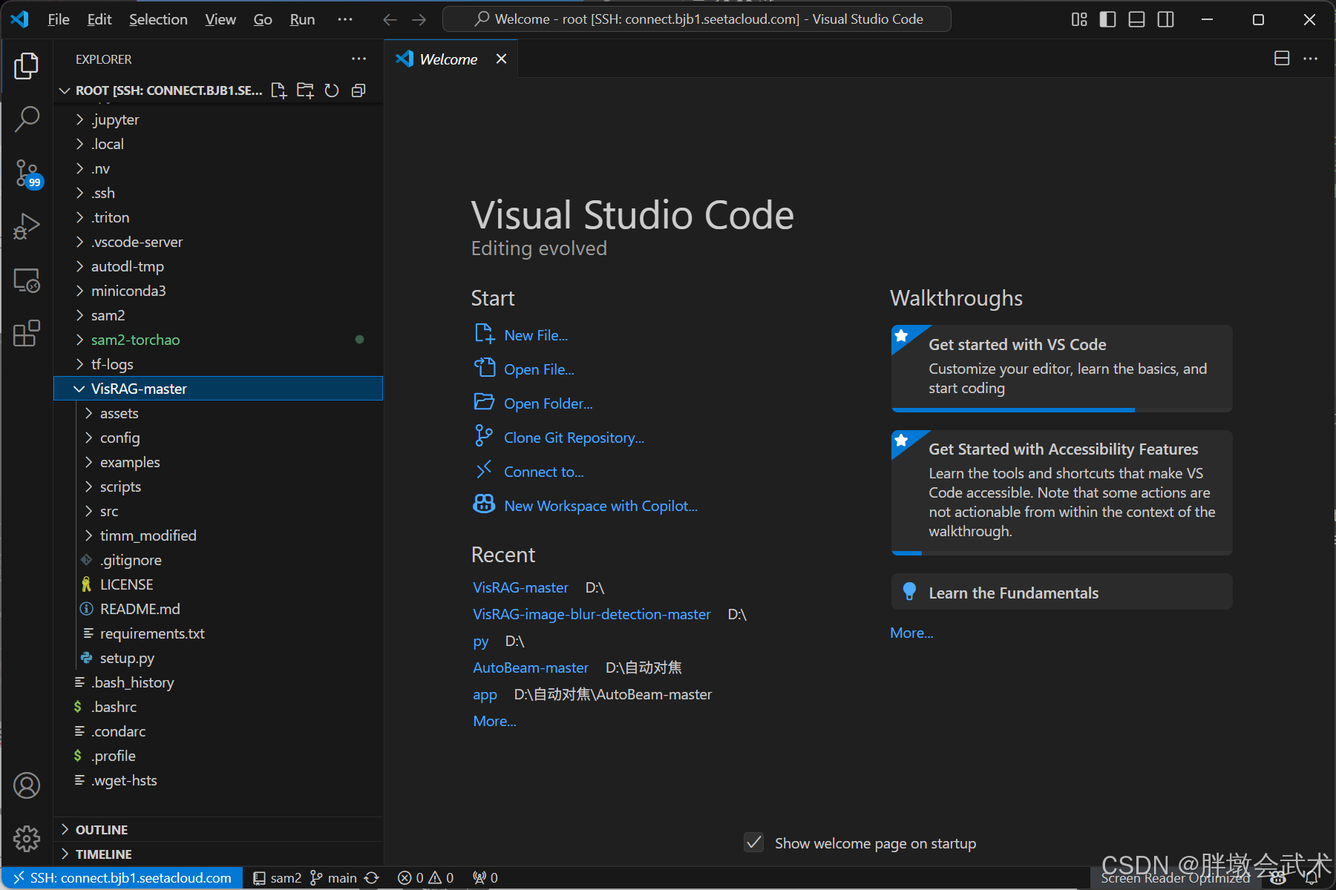Toggle the bottom panel visibility

point(1136,19)
